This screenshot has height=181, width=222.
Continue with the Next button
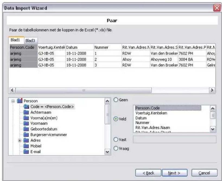(x=175, y=173)
